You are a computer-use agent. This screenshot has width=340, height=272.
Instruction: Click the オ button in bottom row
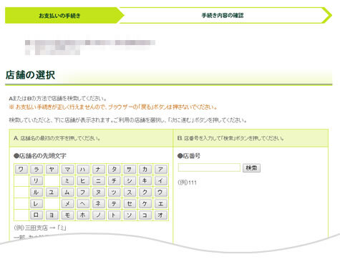tap(160, 215)
